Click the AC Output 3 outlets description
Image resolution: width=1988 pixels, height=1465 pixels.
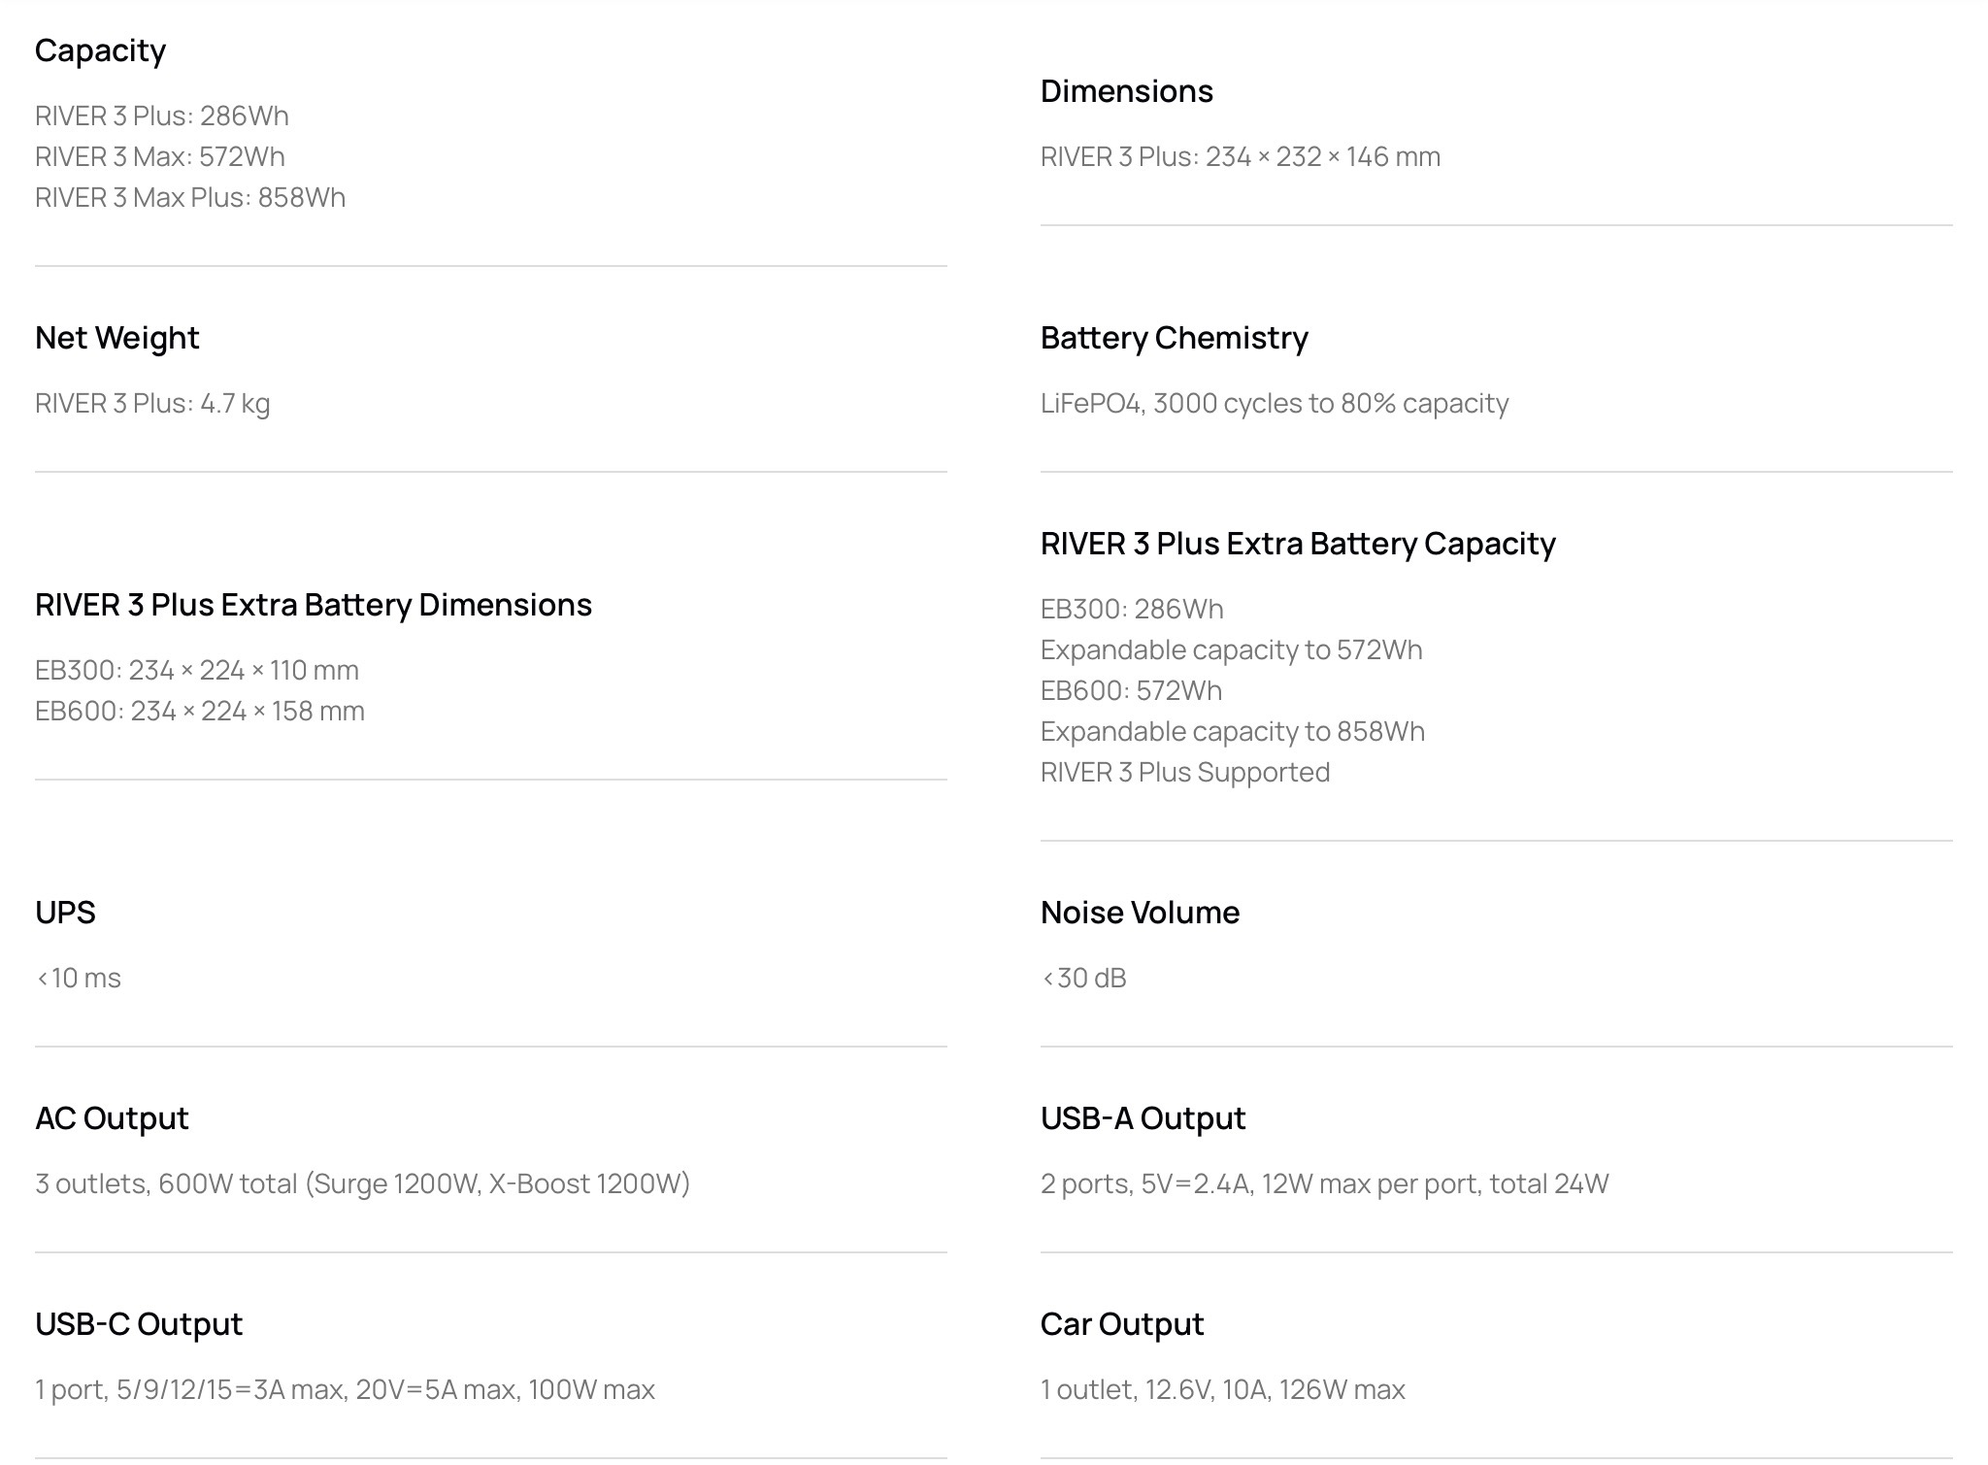[362, 1183]
